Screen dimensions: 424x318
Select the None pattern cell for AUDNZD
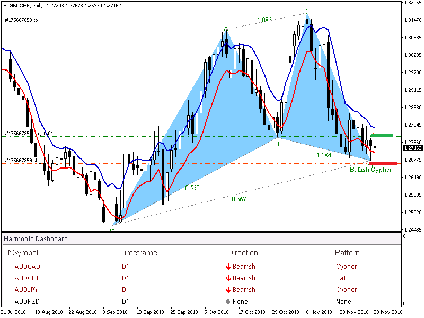point(343,301)
